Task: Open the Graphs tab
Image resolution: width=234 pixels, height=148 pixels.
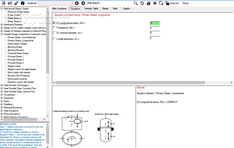Action: (126, 8)
